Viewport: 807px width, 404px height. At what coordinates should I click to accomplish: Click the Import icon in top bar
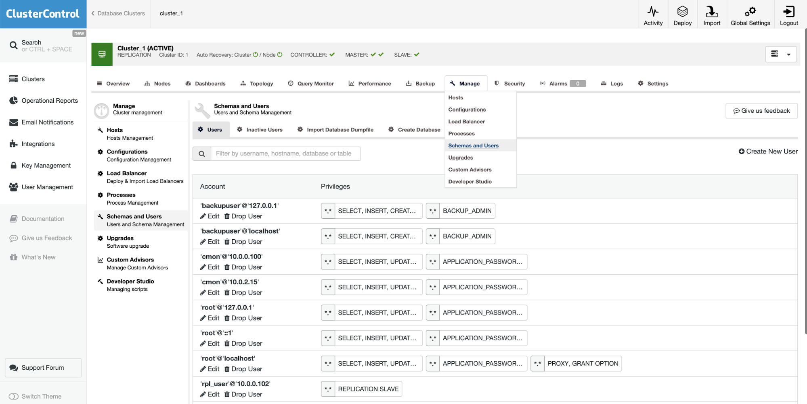pos(712,11)
